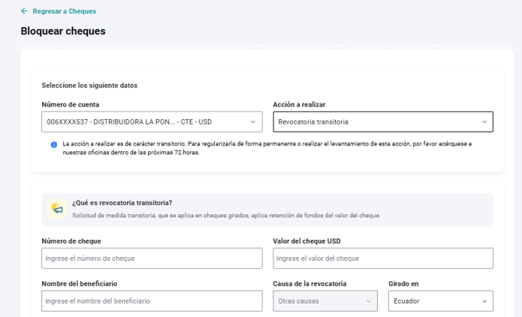
Task: Click the chevron beside 'Revocatoria transitoria'
Action: [x=484, y=122]
